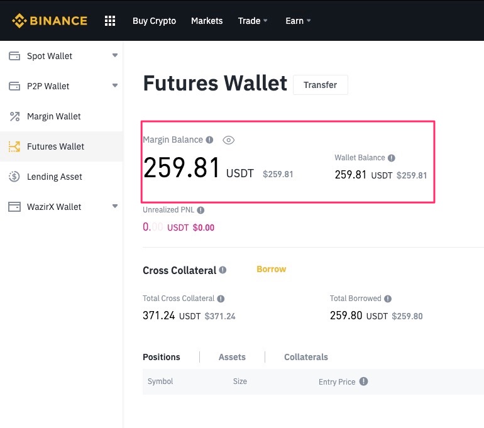
Task: Open the Trade dropdown menu
Action: (x=253, y=21)
